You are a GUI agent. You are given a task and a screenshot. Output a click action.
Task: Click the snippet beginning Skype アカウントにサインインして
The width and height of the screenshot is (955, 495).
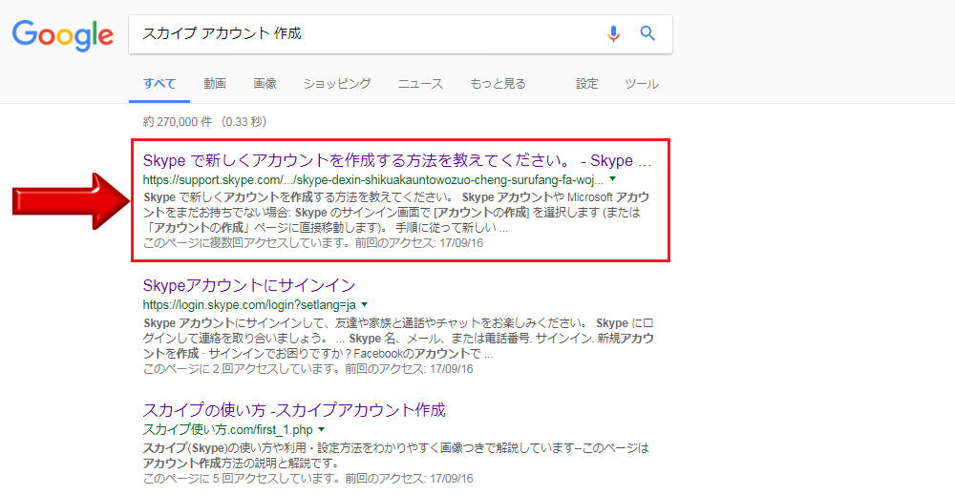398,339
